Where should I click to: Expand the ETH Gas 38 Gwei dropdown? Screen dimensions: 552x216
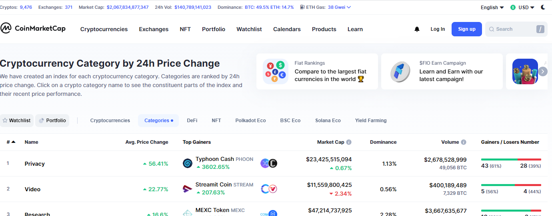coord(339,7)
